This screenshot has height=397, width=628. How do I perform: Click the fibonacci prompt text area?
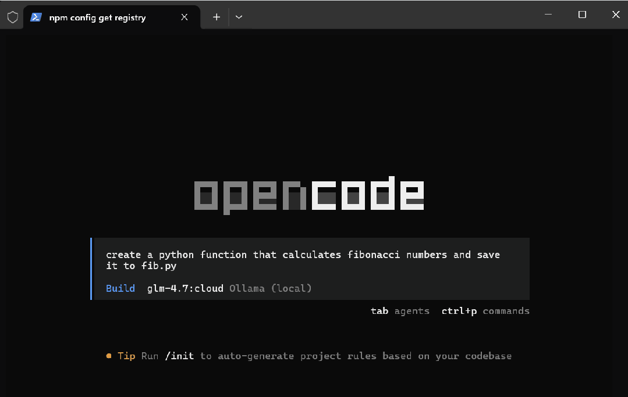click(x=303, y=255)
